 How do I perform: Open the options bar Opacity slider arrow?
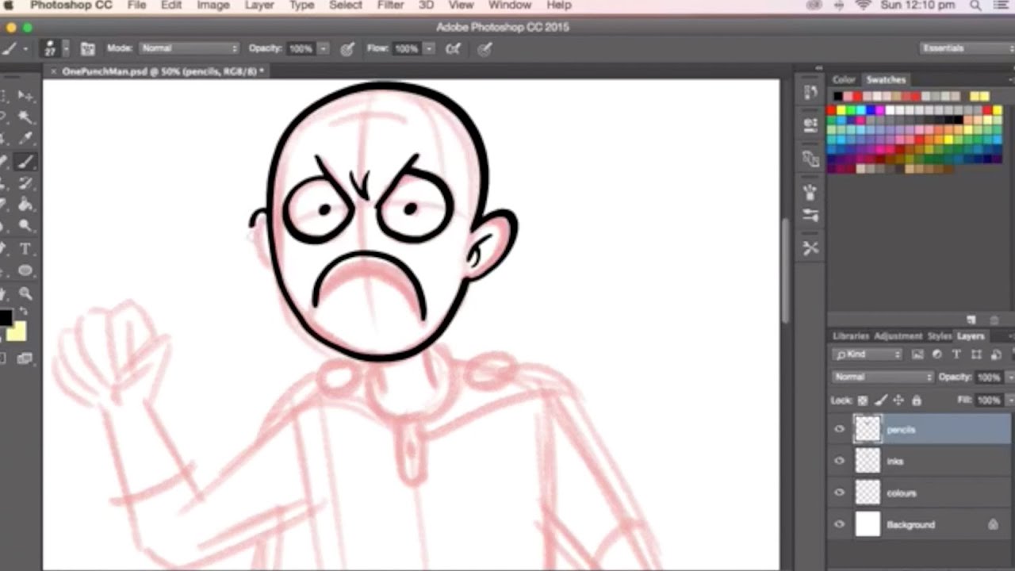click(324, 49)
